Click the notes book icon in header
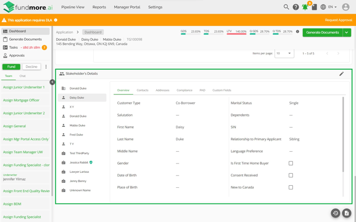This screenshot has height=222, width=356. (x=314, y=7)
